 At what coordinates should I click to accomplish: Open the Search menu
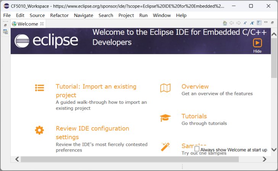106,15
